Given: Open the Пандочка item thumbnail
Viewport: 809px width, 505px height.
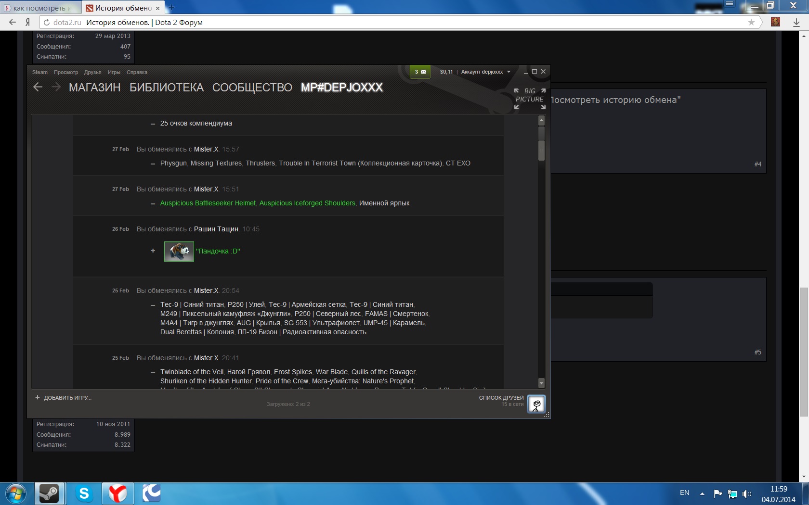Looking at the screenshot, I should [179, 252].
